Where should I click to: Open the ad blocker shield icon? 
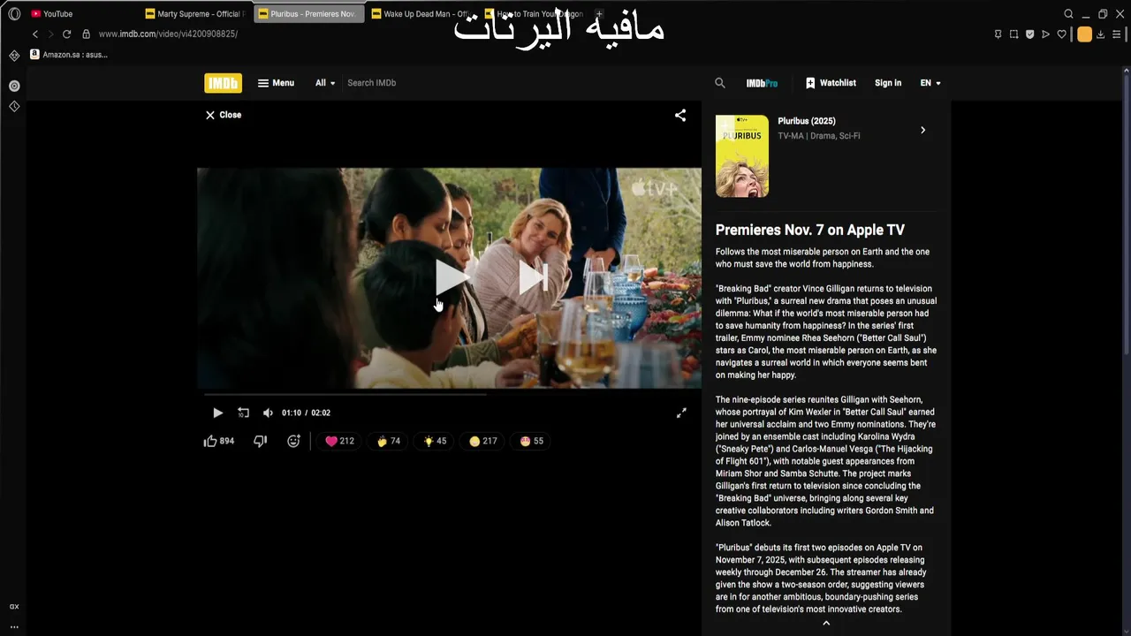pyautogui.click(x=1029, y=34)
